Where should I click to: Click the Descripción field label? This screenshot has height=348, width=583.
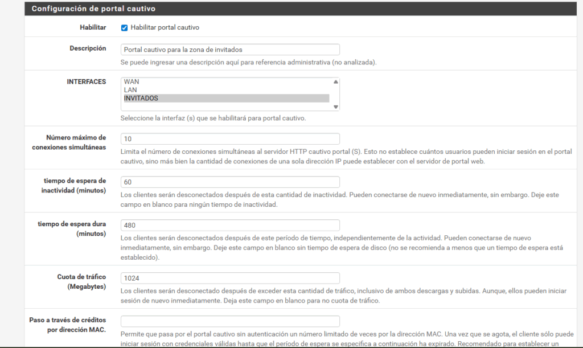point(88,48)
